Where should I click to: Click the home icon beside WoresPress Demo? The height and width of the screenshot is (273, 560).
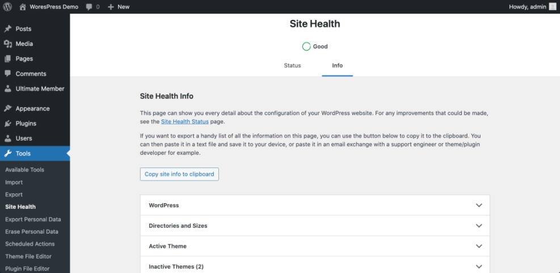click(23, 7)
